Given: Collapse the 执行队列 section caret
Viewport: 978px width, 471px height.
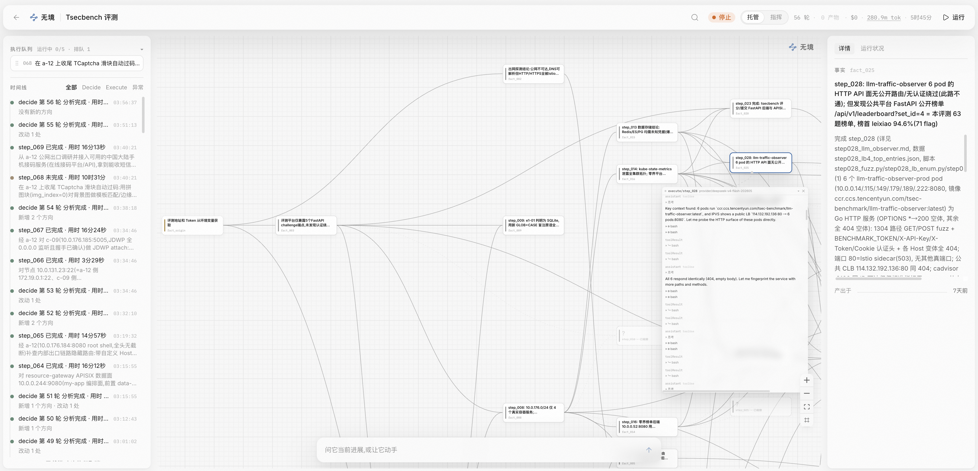Looking at the screenshot, I should [142, 49].
